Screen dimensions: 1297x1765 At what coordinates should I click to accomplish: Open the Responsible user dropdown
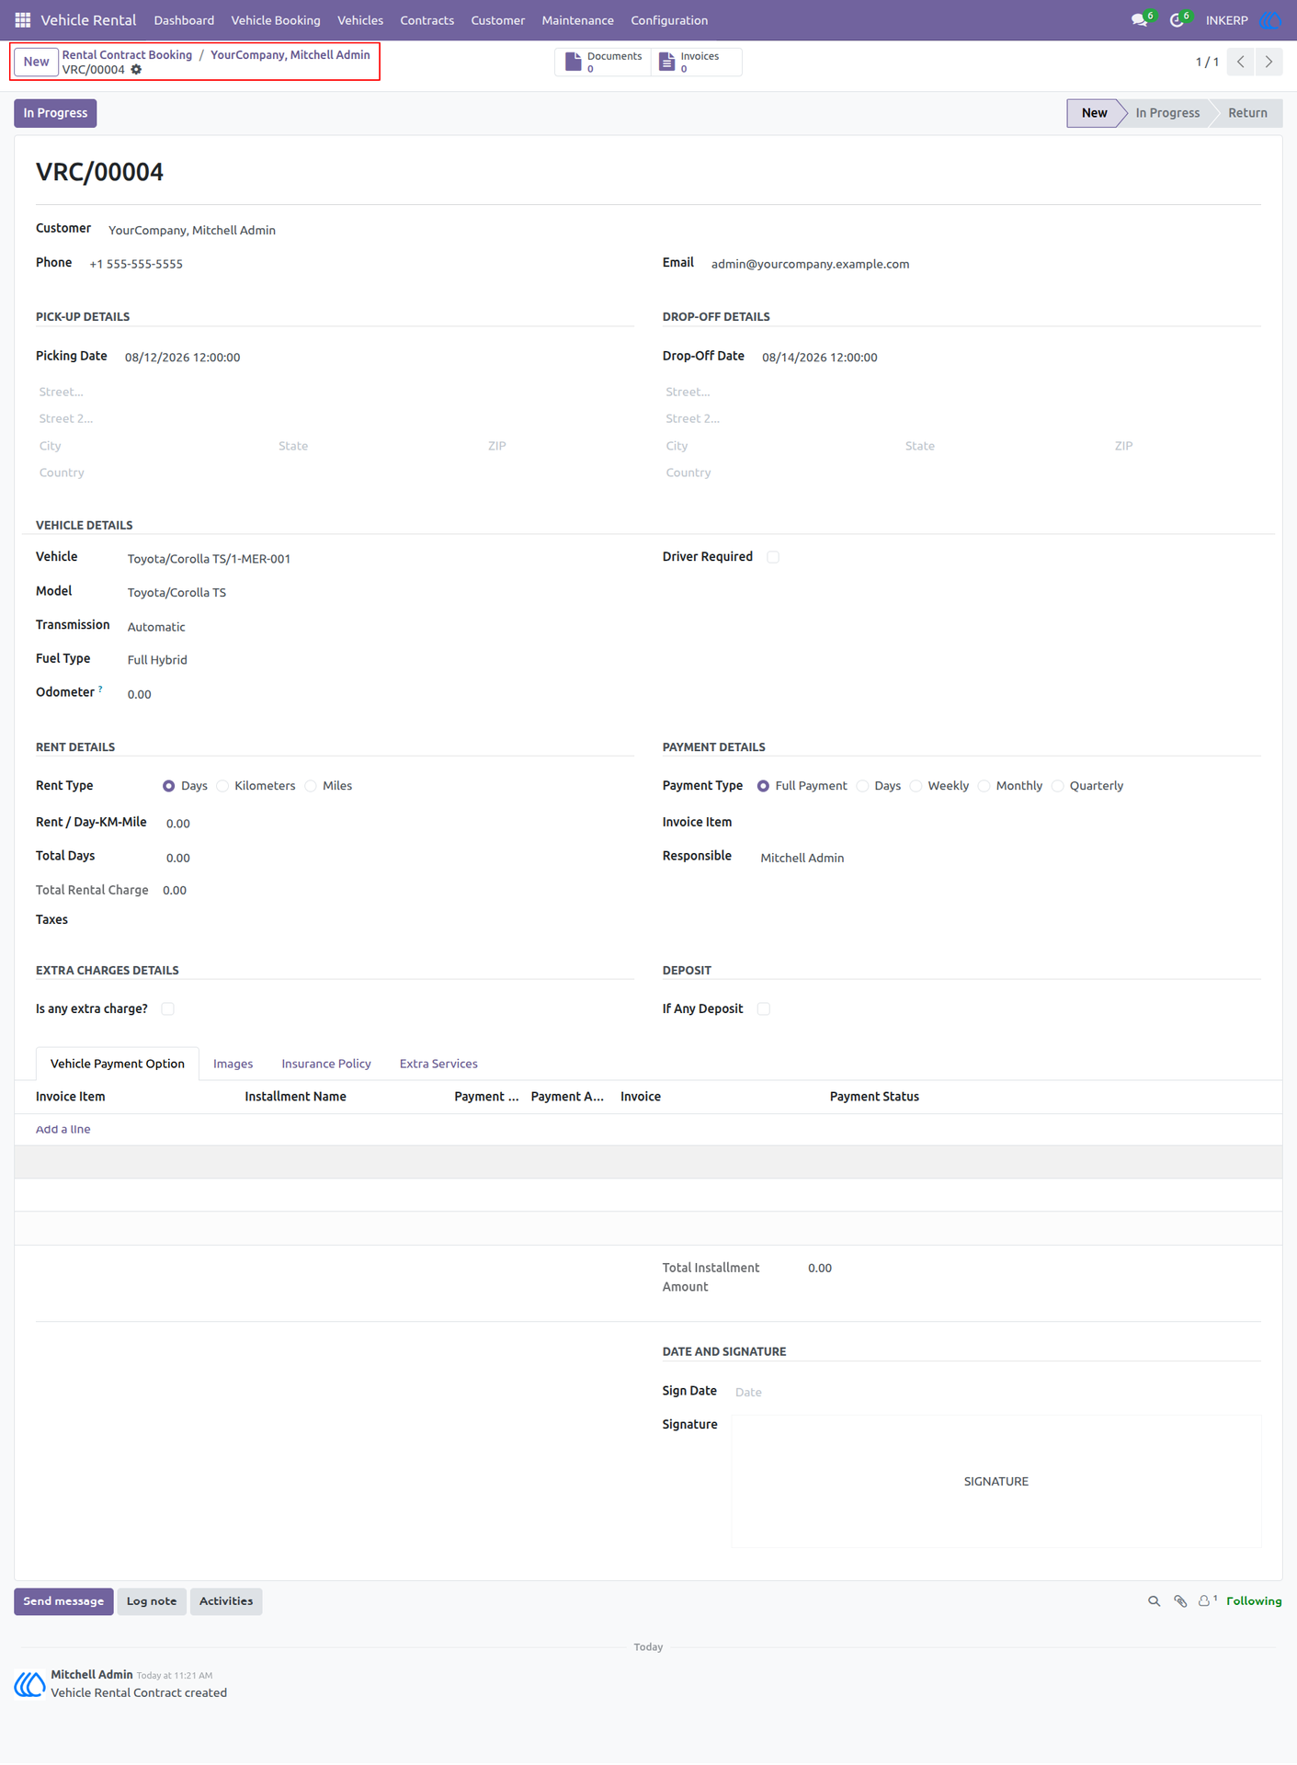(x=1010, y=858)
